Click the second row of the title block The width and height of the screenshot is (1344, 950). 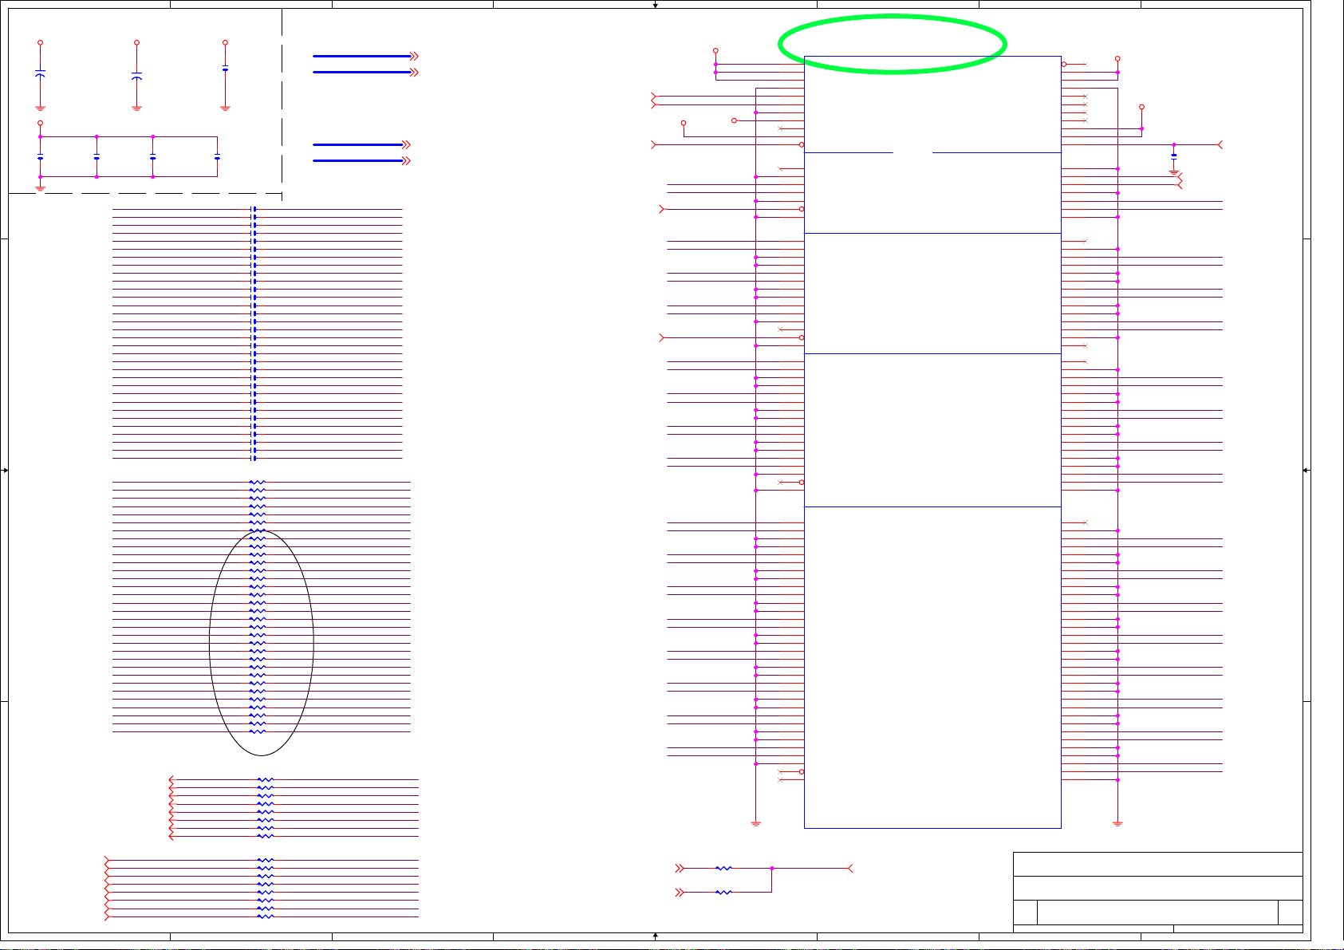click(1157, 889)
